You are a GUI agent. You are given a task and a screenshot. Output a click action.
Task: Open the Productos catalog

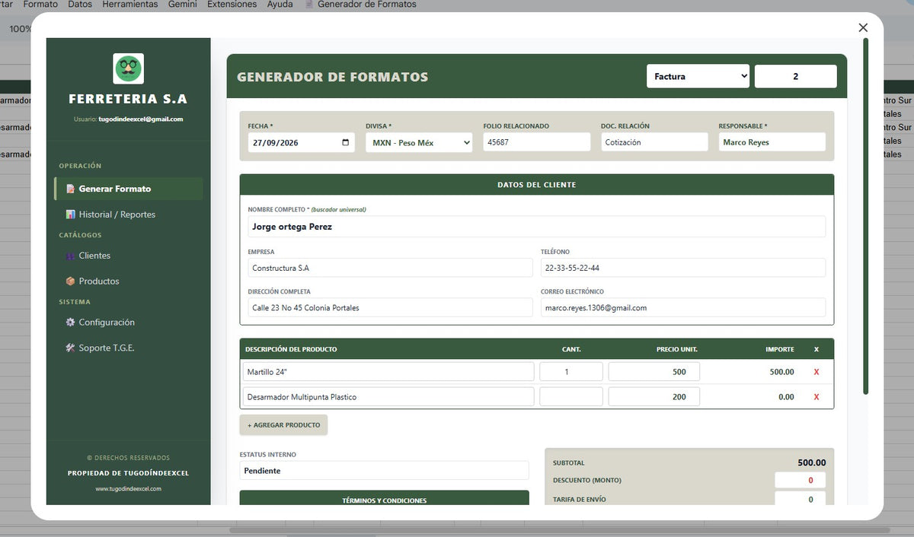click(x=128, y=281)
